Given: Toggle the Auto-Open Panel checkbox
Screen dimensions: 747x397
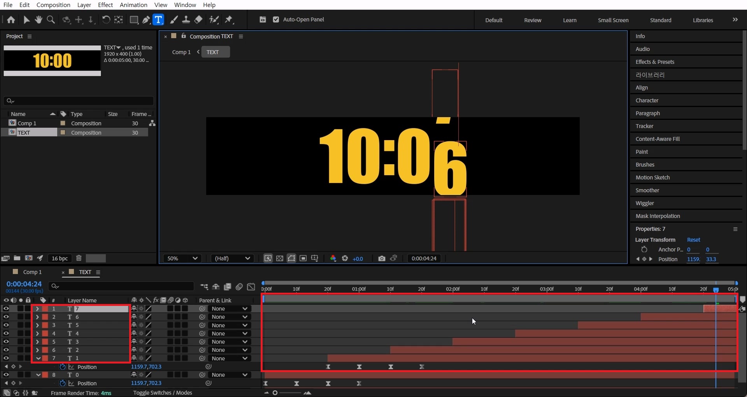Looking at the screenshot, I should [276, 19].
